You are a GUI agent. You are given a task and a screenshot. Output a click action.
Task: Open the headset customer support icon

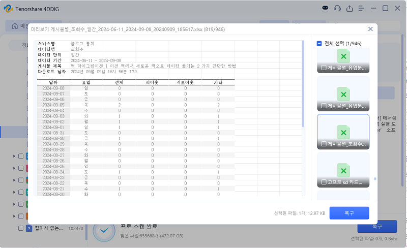click(337, 8)
